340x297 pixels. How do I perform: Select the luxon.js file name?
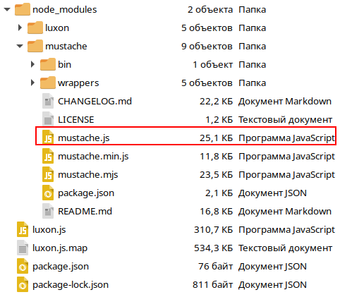click(49, 230)
